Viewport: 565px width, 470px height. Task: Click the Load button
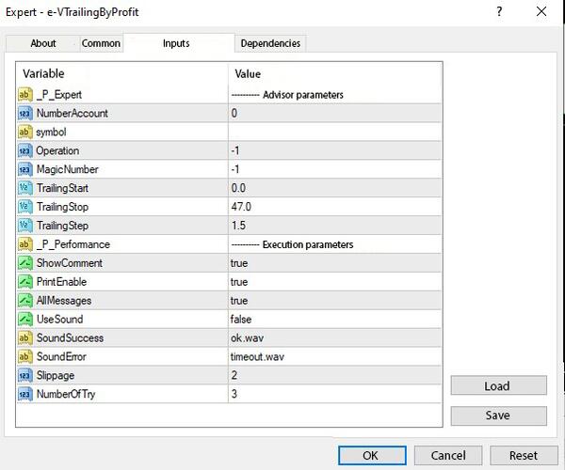click(498, 385)
